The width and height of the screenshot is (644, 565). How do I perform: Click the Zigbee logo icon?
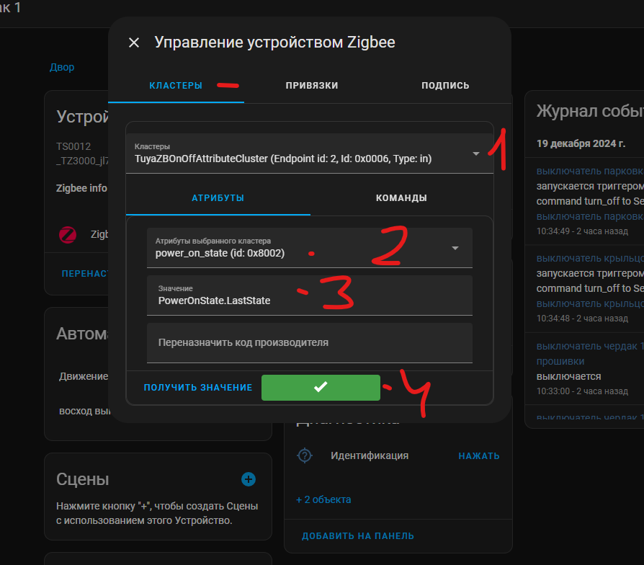click(x=68, y=234)
